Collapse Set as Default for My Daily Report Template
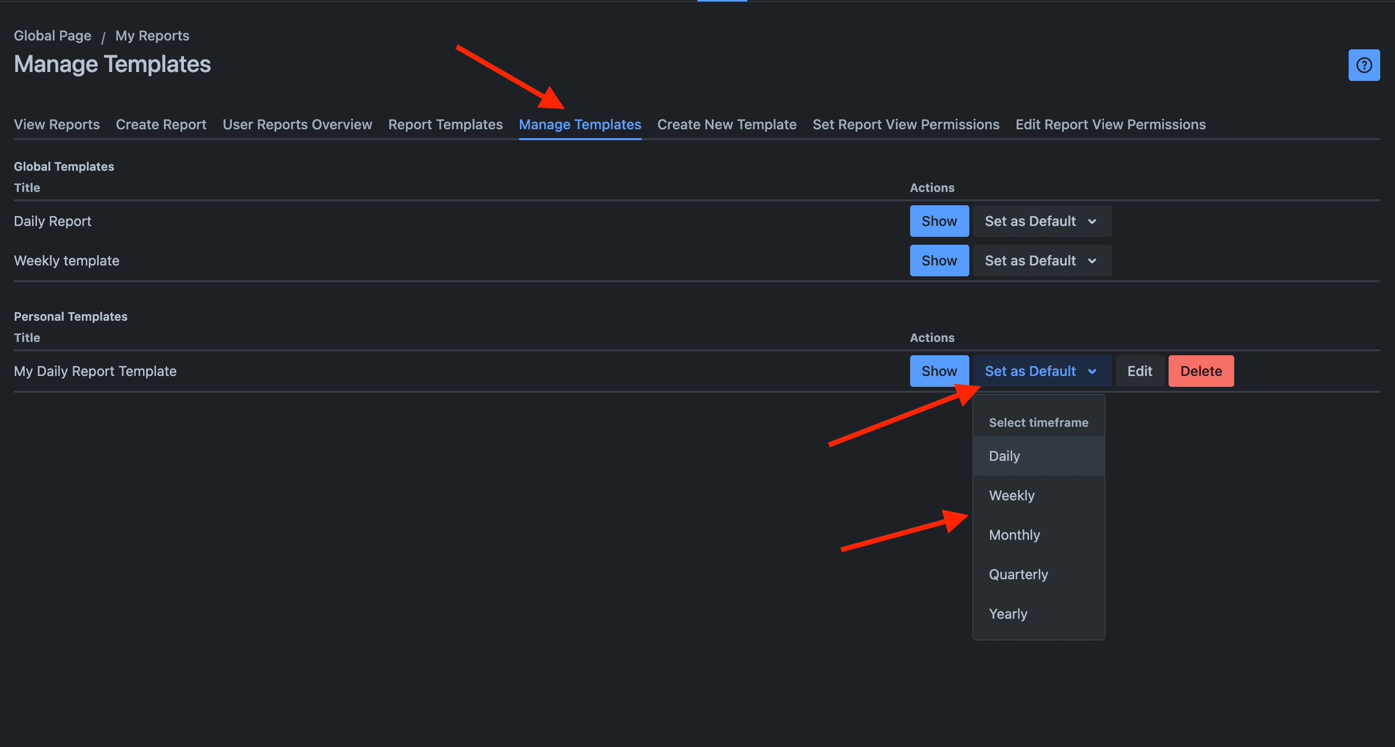Image resolution: width=1395 pixels, height=747 pixels. [1042, 371]
